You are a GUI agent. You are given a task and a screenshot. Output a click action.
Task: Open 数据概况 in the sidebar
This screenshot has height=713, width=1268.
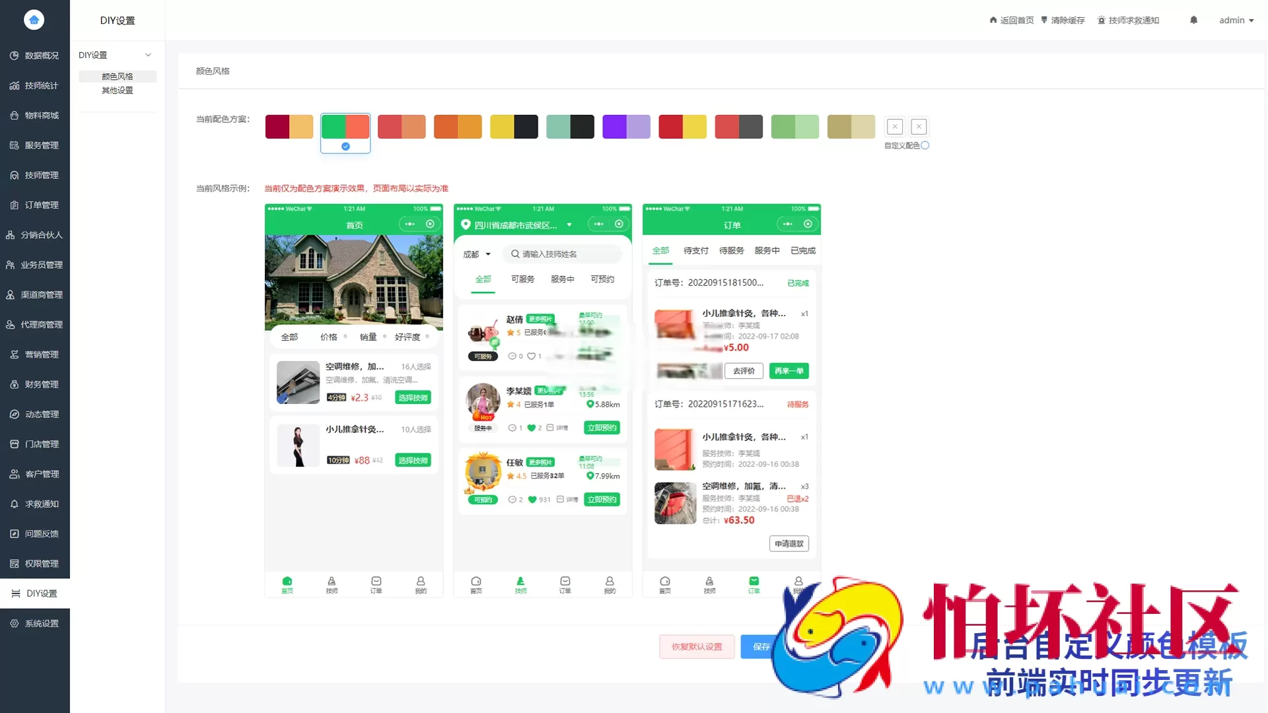pos(35,55)
